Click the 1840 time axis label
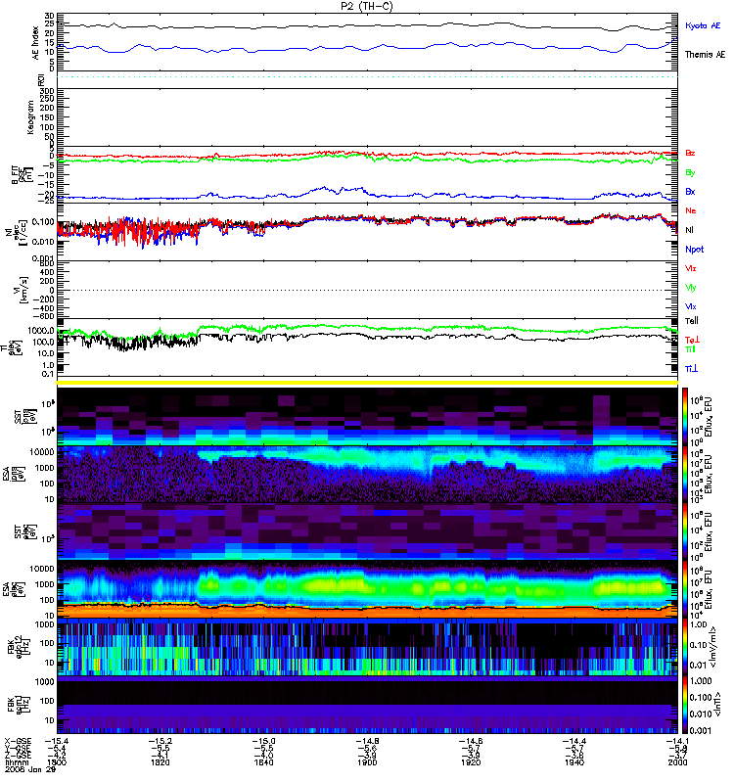This screenshot has height=783, width=734. tap(263, 762)
